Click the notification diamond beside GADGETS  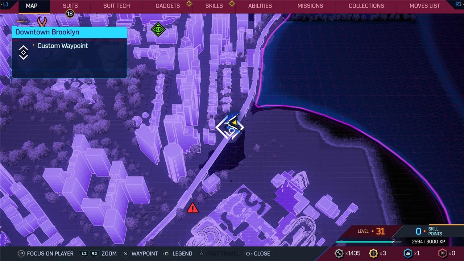pyautogui.click(x=189, y=4)
